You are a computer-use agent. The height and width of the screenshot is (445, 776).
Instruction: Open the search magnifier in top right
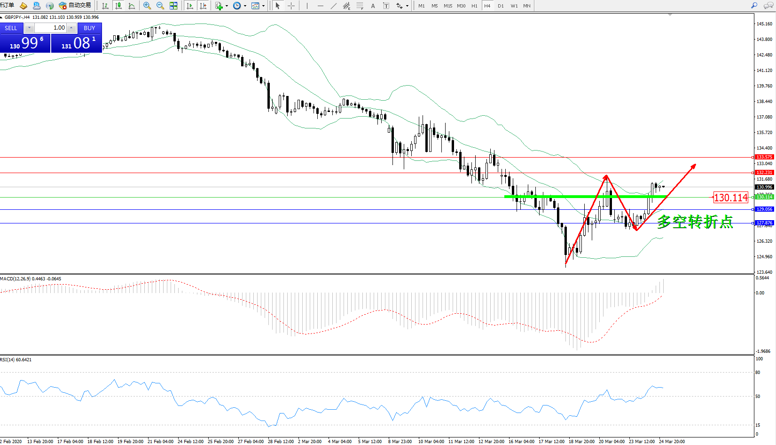(754, 6)
